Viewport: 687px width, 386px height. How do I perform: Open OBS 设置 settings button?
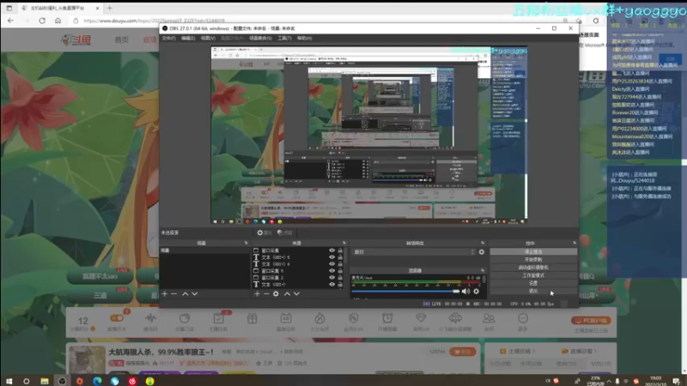pyautogui.click(x=533, y=283)
